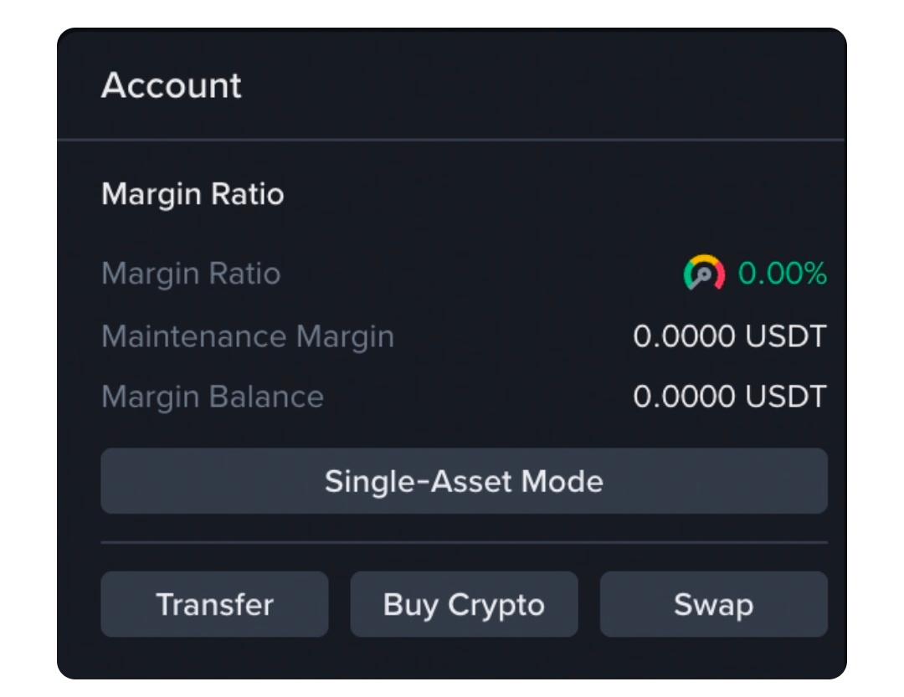Click the USDT unit beside Margin Balance

coord(784,397)
